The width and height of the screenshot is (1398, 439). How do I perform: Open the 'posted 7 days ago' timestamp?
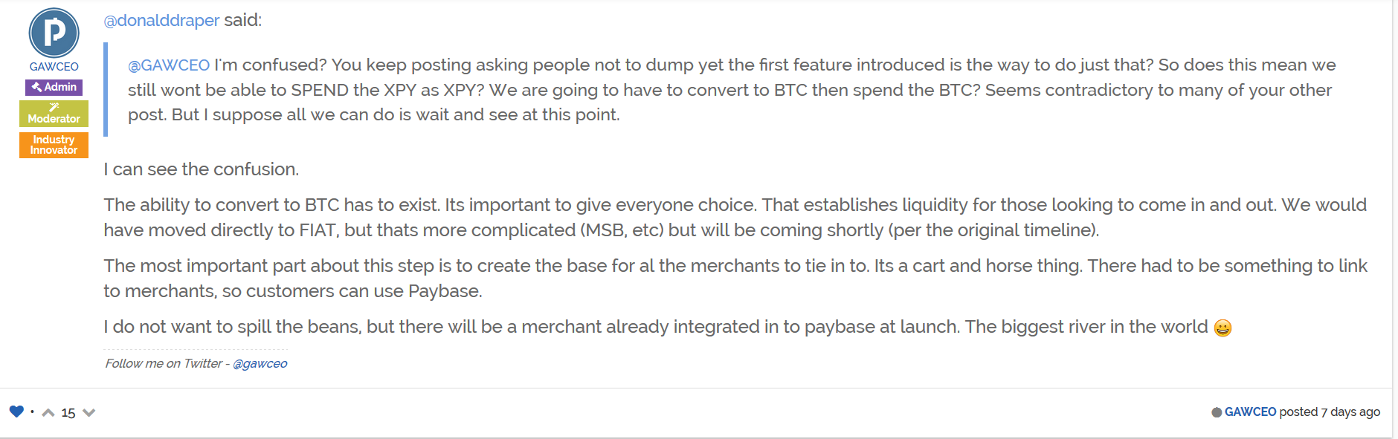tap(1330, 412)
